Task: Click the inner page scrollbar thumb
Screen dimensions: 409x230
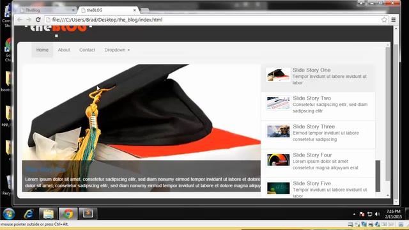Action: coord(388,114)
